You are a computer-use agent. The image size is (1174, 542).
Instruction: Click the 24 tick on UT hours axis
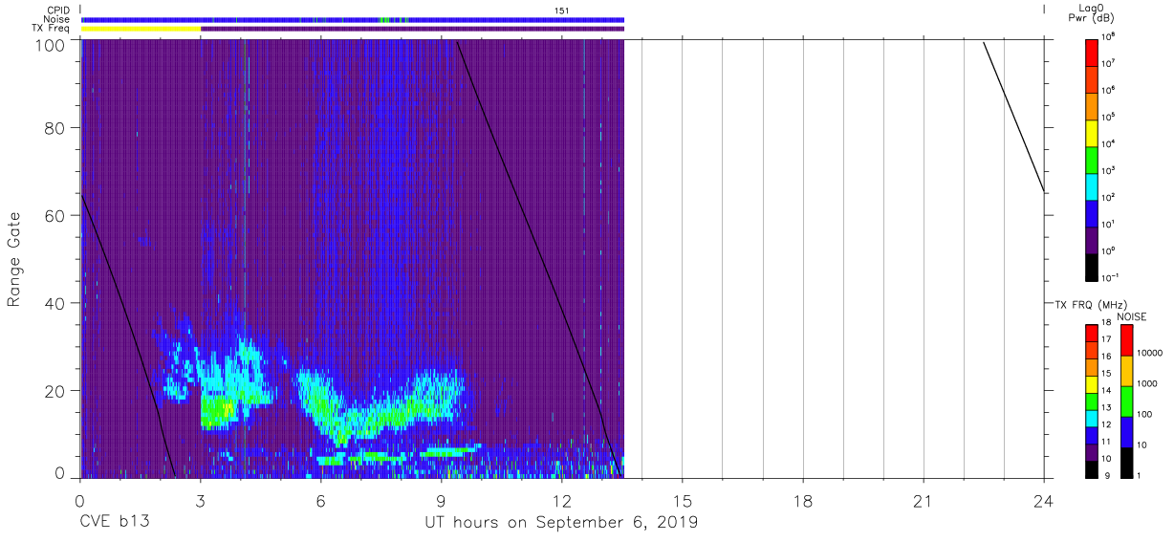1043,500
